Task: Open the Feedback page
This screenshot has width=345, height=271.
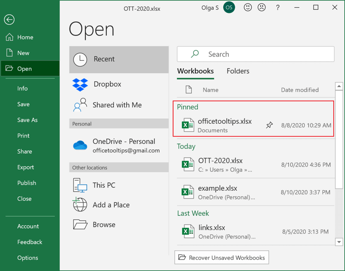Action: 30,242
